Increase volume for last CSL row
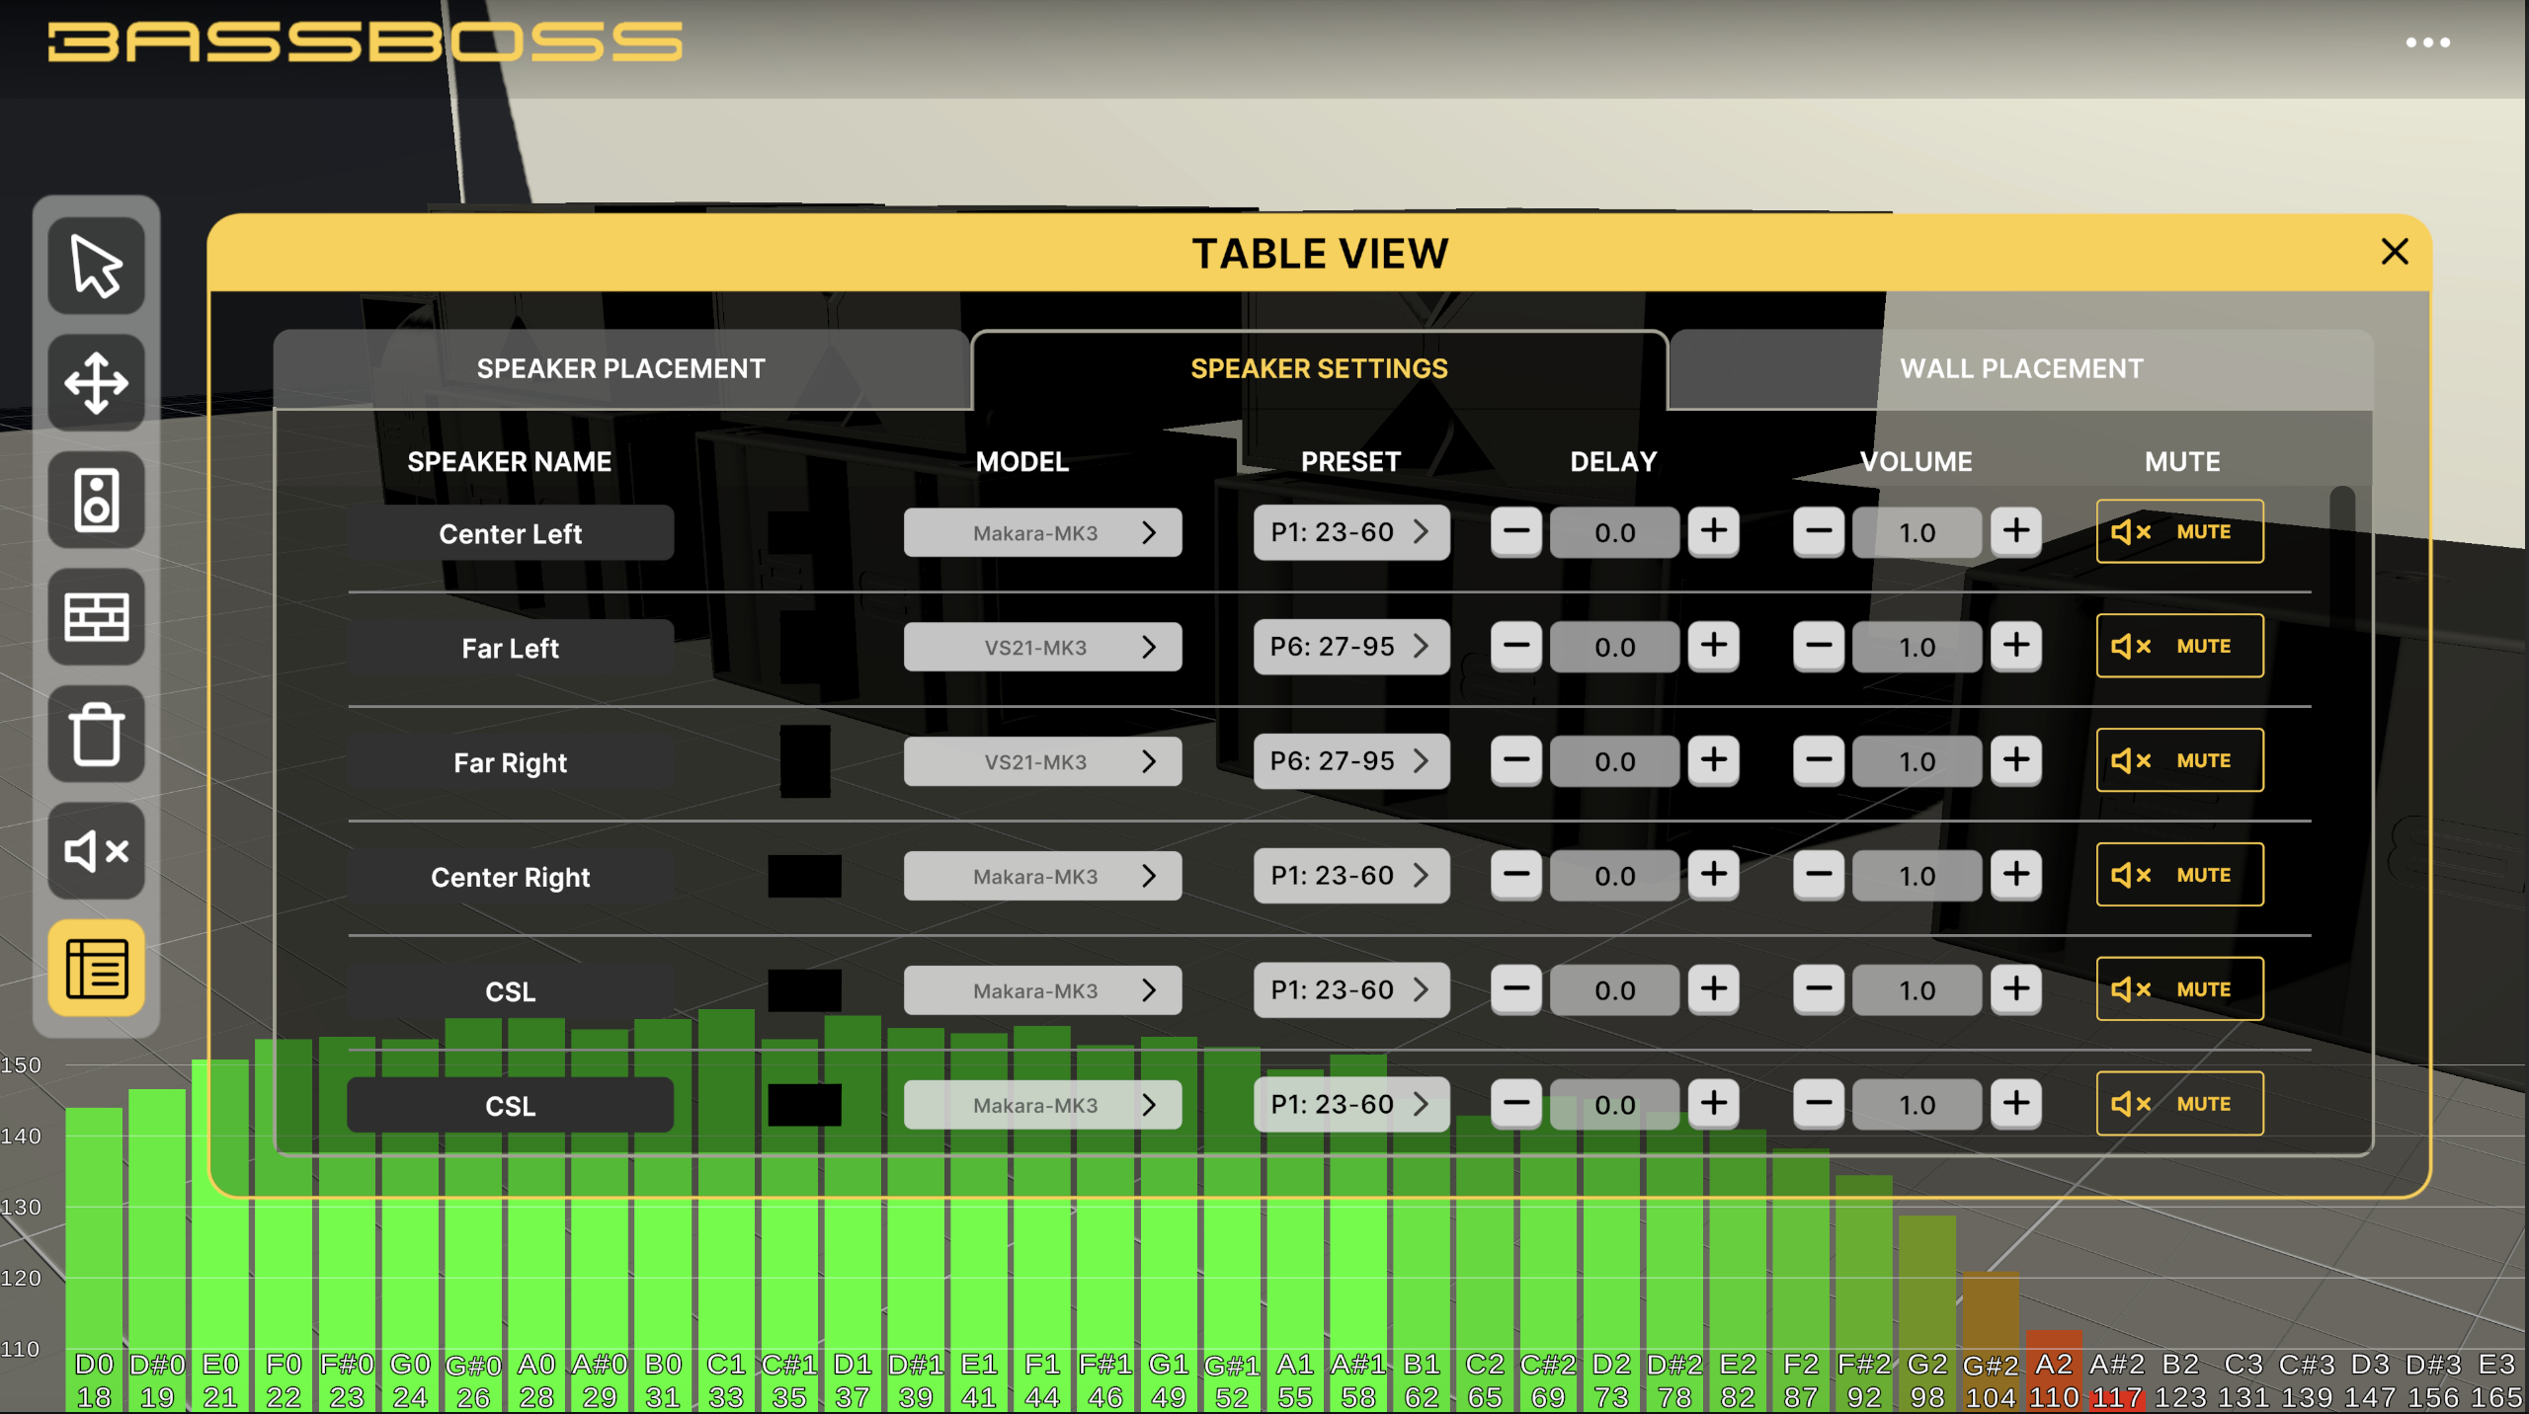 (x=2016, y=1105)
